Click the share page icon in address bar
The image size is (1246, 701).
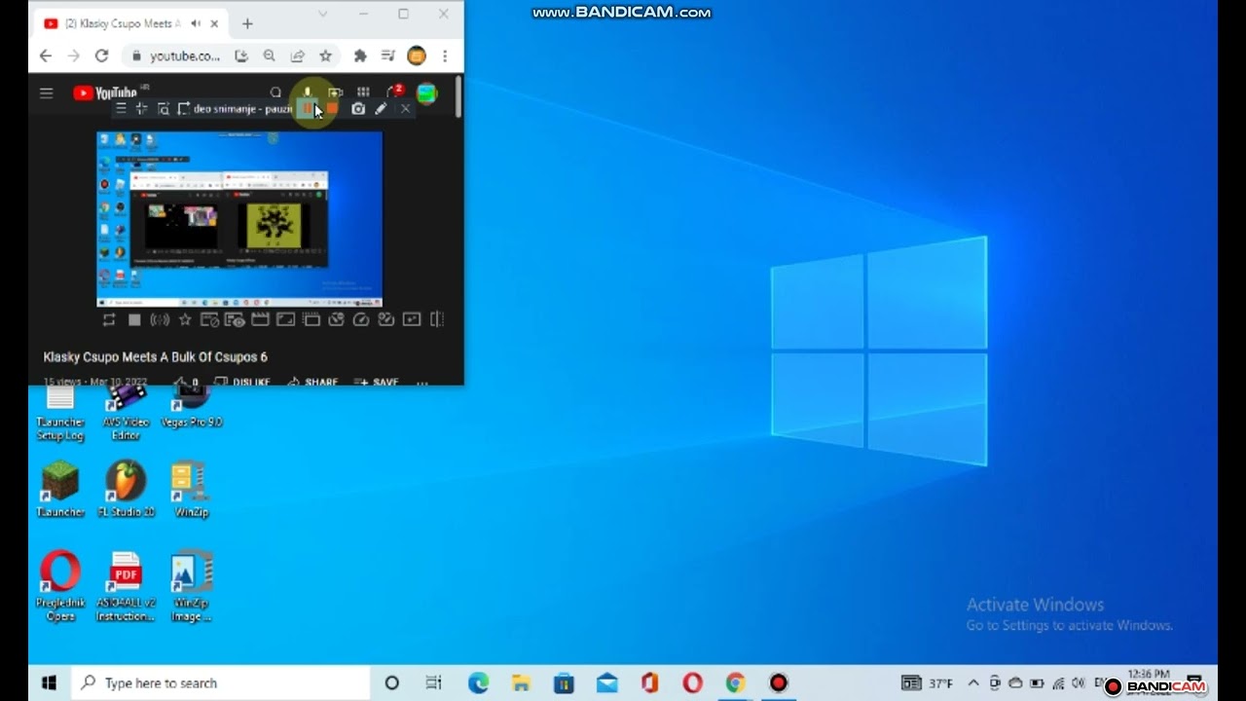297,55
